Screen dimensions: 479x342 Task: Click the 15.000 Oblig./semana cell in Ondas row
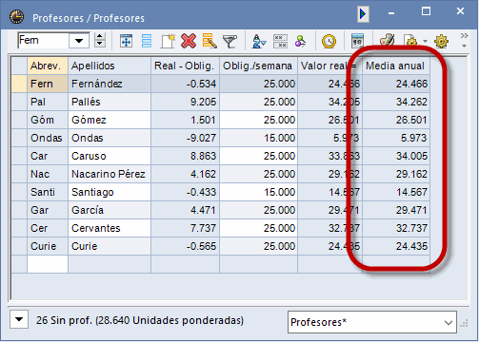coord(258,138)
